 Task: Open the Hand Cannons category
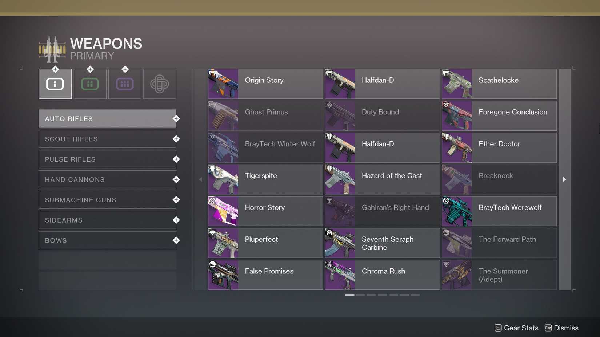coord(107,180)
